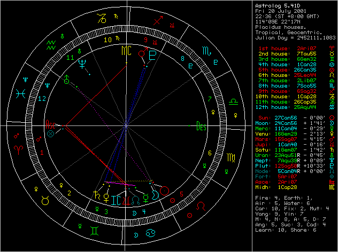Click the 'Yang: 9, Yin: 7' line

(279, 214)
